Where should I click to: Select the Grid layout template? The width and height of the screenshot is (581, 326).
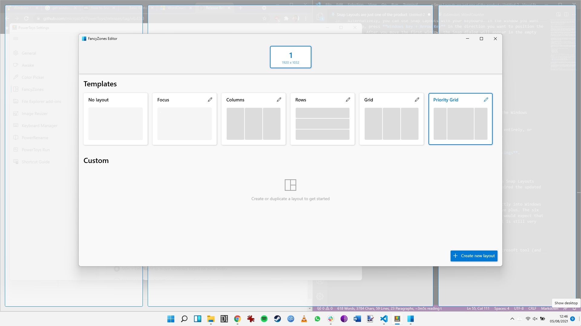pos(391,119)
